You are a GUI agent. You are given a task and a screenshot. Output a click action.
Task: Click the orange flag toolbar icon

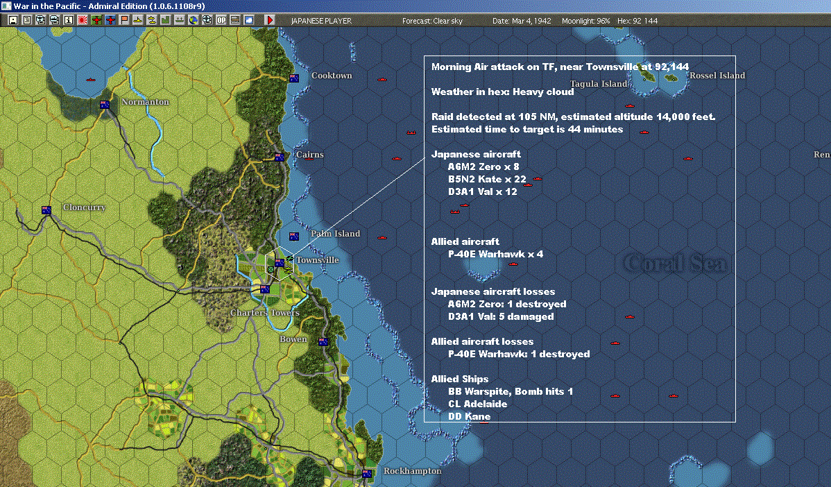[x=124, y=20]
